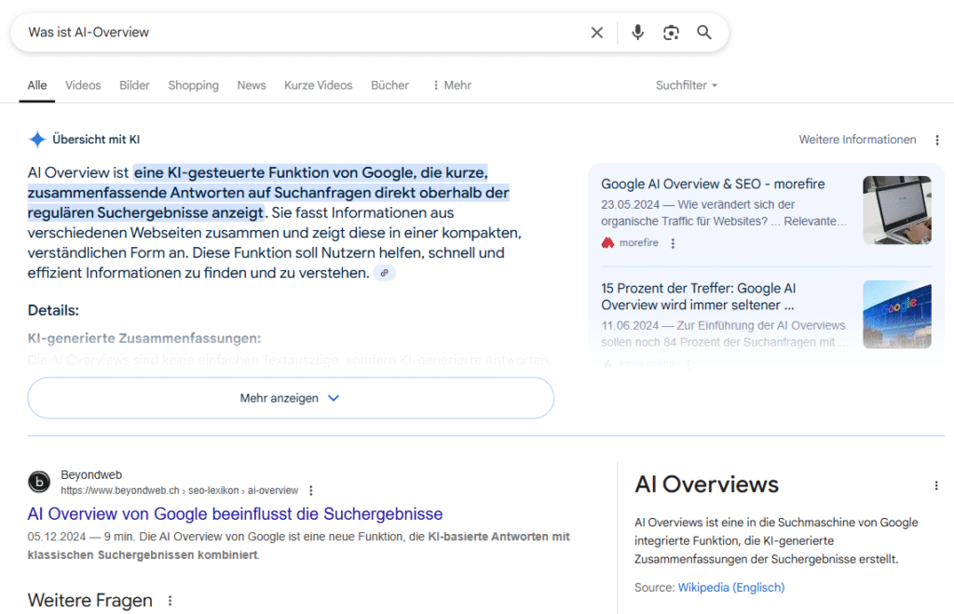Click the Beyondweb site name text
Viewport: 954px width, 614px height.
(91, 474)
